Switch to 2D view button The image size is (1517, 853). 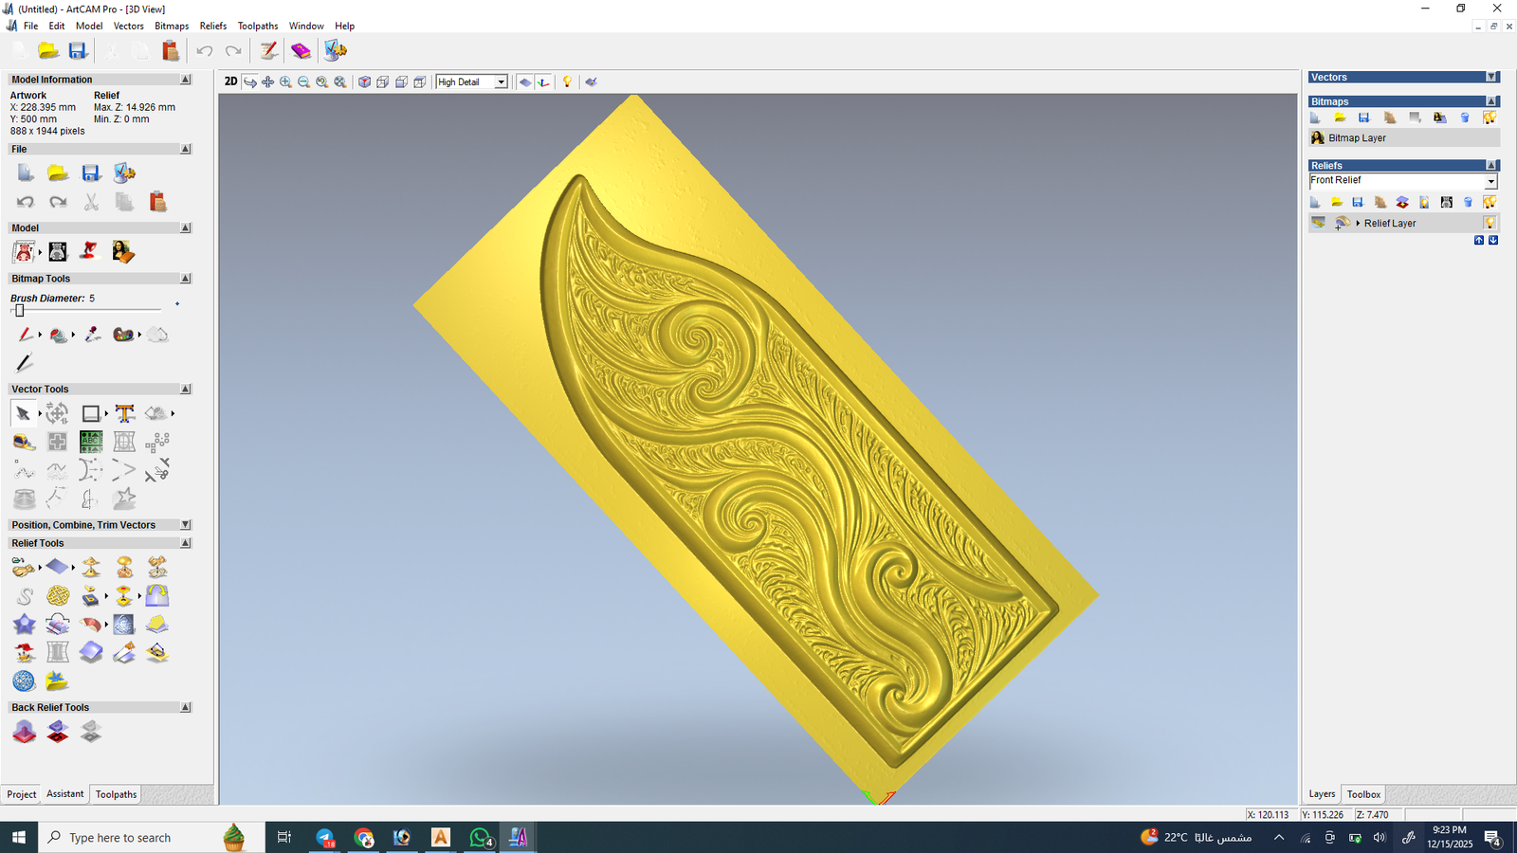230,82
